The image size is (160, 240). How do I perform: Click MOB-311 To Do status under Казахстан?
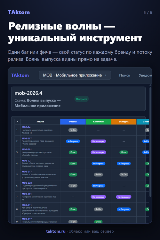pyautogui.click(x=98, y=209)
